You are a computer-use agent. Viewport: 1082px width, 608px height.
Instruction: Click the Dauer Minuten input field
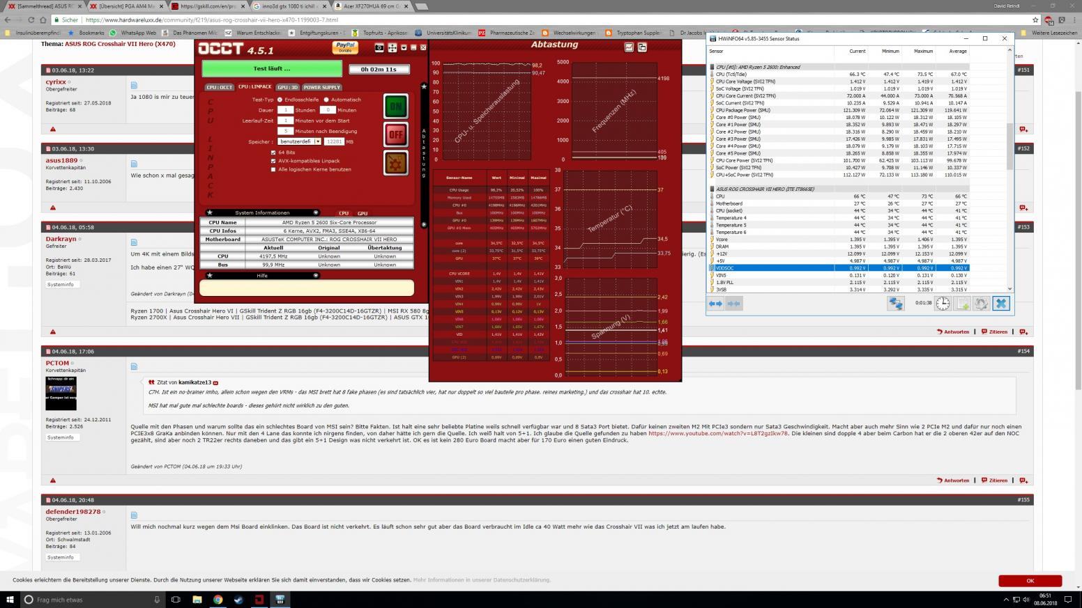click(328, 109)
